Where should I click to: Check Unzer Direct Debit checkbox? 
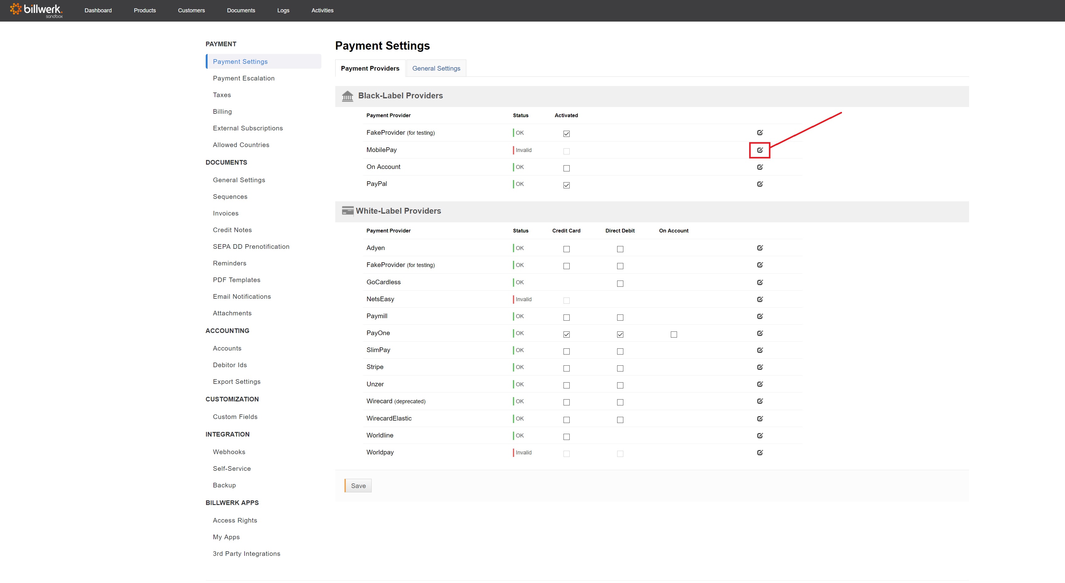coord(620,385)
